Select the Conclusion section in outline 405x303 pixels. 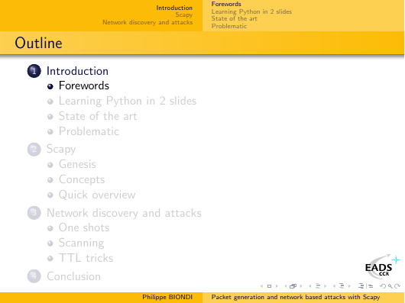73,276
